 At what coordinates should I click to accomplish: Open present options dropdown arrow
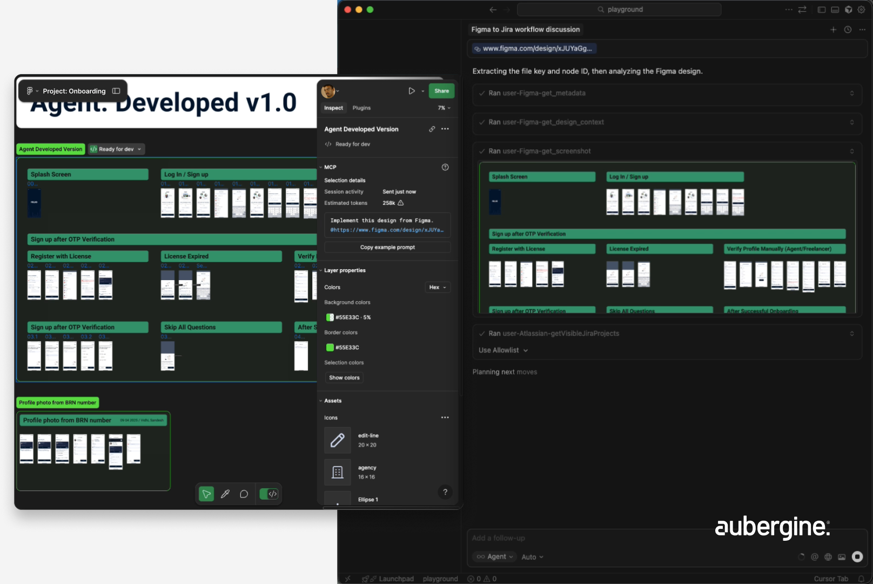[423, 91]
